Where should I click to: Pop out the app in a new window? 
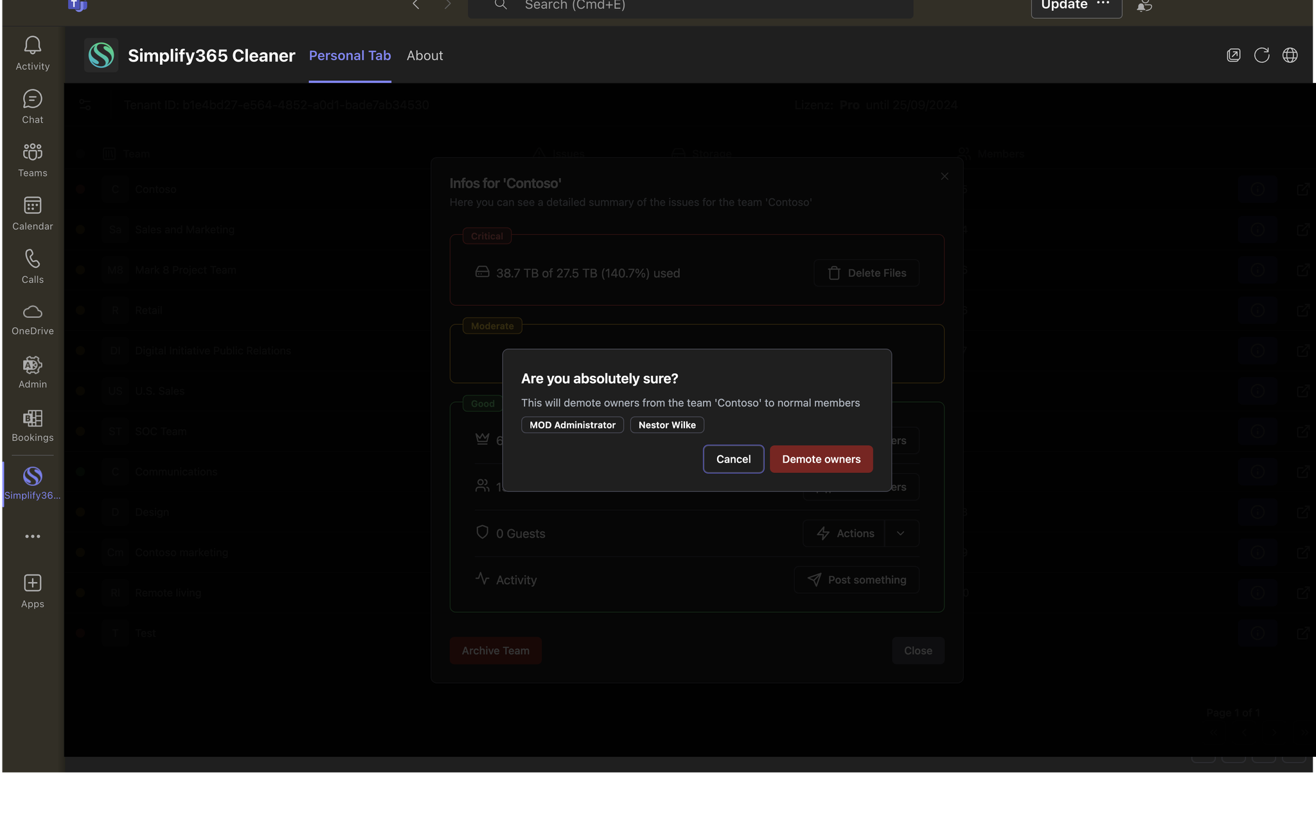1233,55
